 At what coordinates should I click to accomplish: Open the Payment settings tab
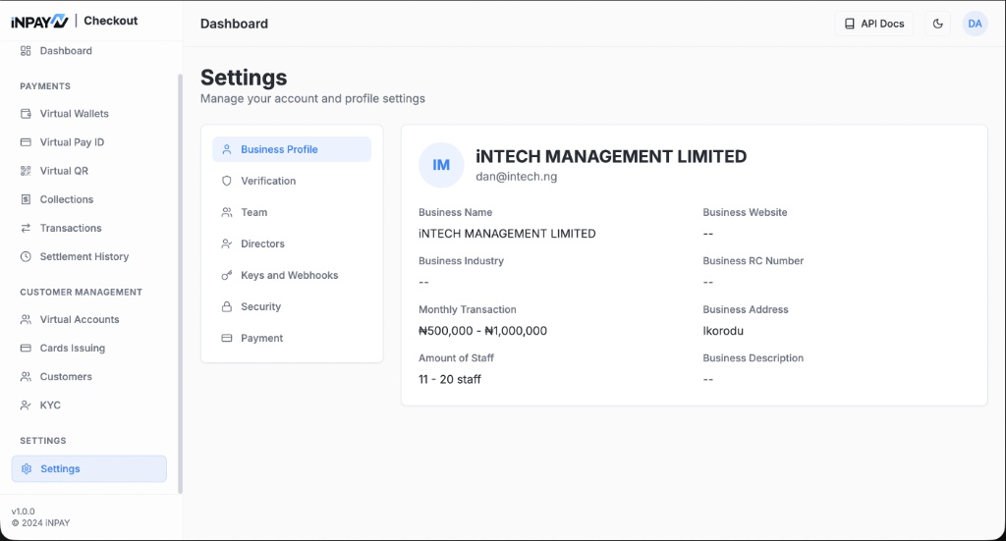[x=261, y=338]
